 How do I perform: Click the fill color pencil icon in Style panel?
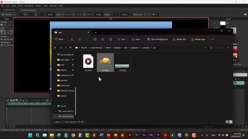pos(227,23)
